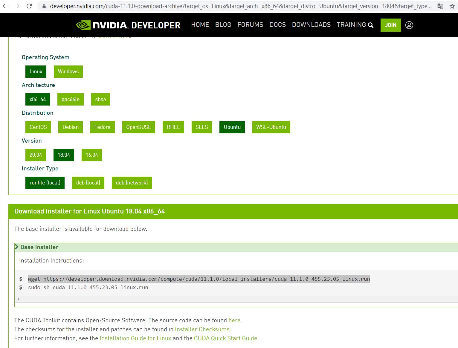Open the HOME menu item
The image size is (458, 348).
pyautogui.click(x=200, y=25)
